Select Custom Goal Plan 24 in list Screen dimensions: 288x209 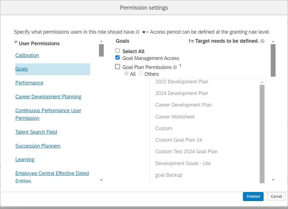coord(179,140)
